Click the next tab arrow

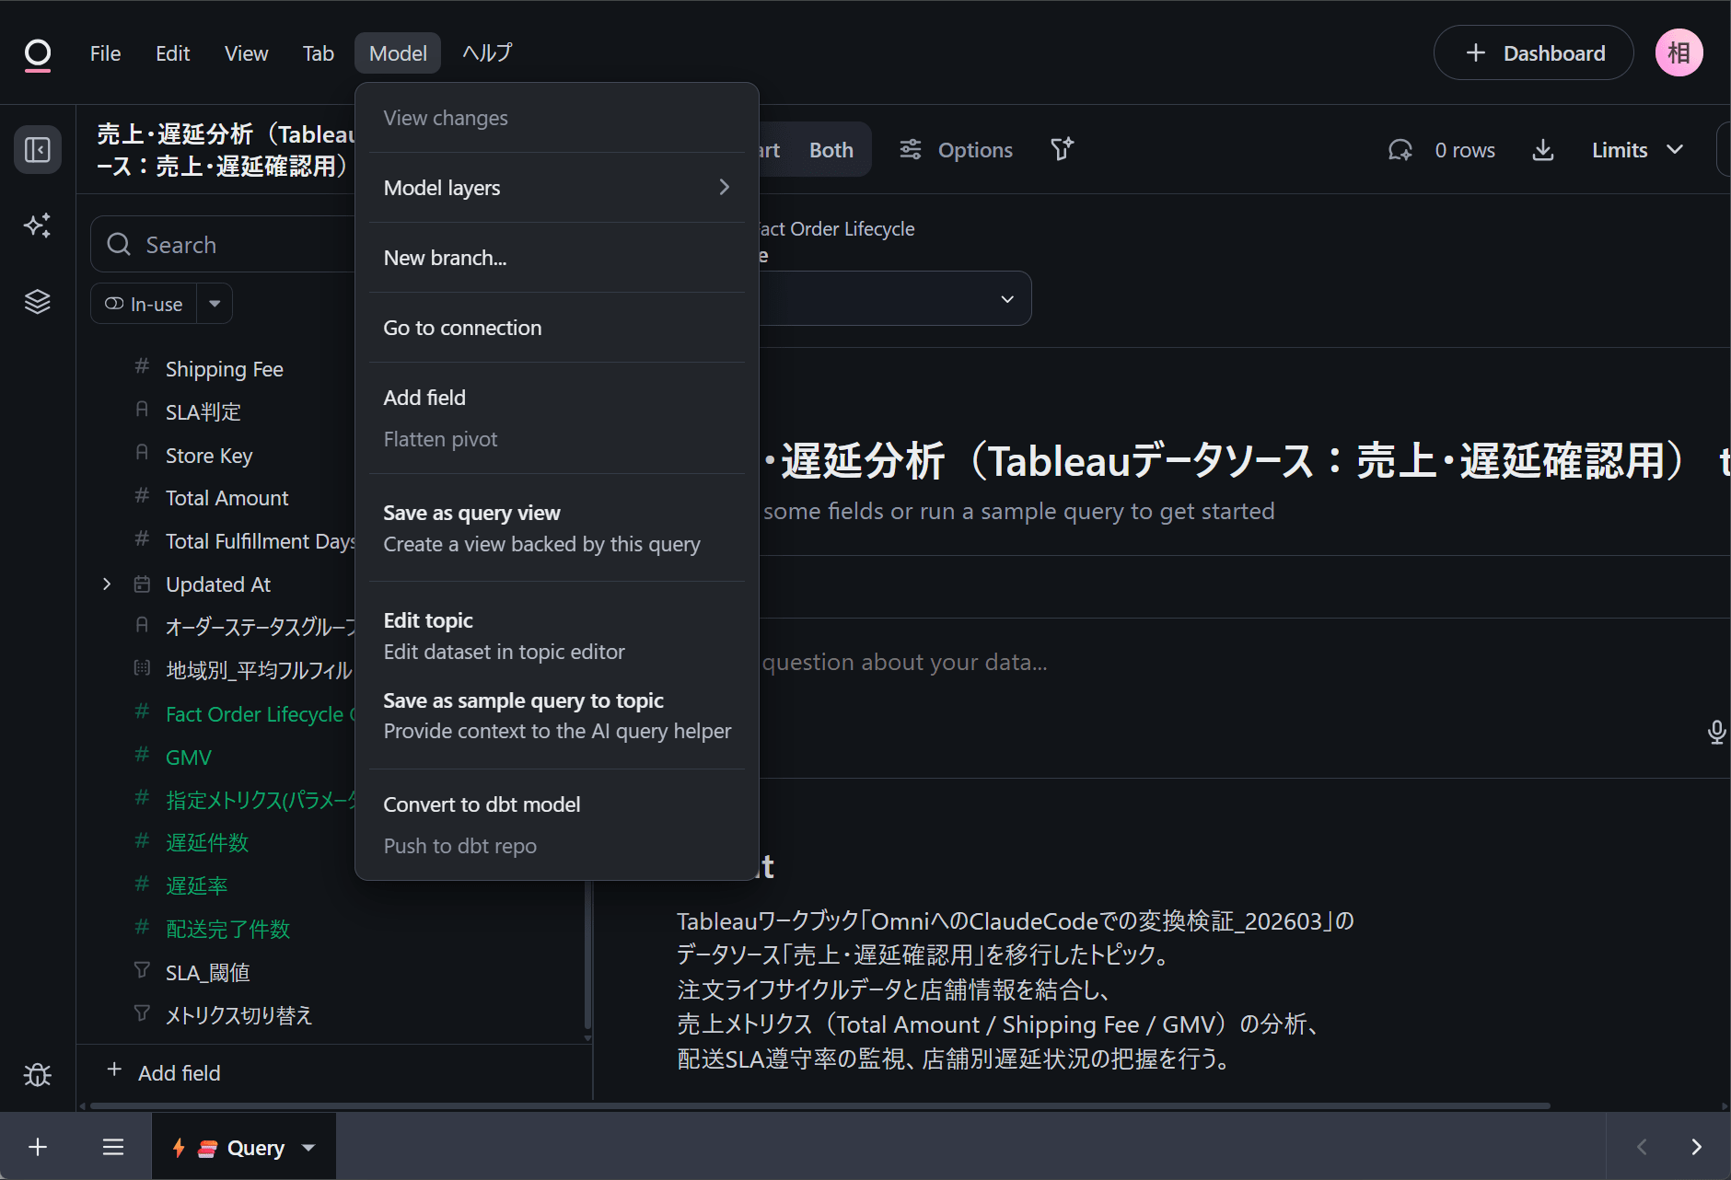click(1696, 1147)
